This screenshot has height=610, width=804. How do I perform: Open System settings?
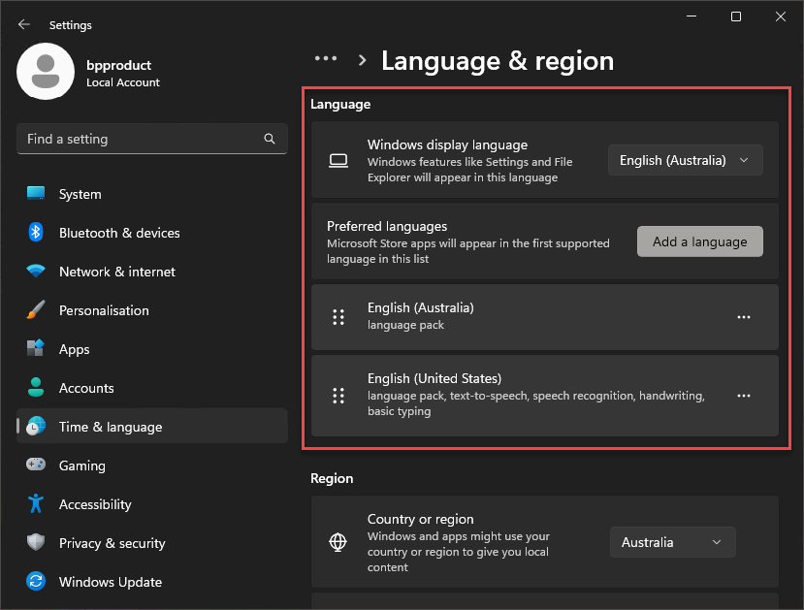pos(152,194)
